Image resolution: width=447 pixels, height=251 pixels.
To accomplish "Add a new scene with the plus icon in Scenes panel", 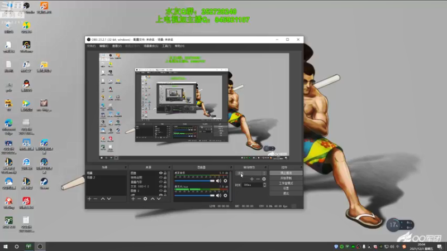I will pyautogui.click(x=89, y=199).
